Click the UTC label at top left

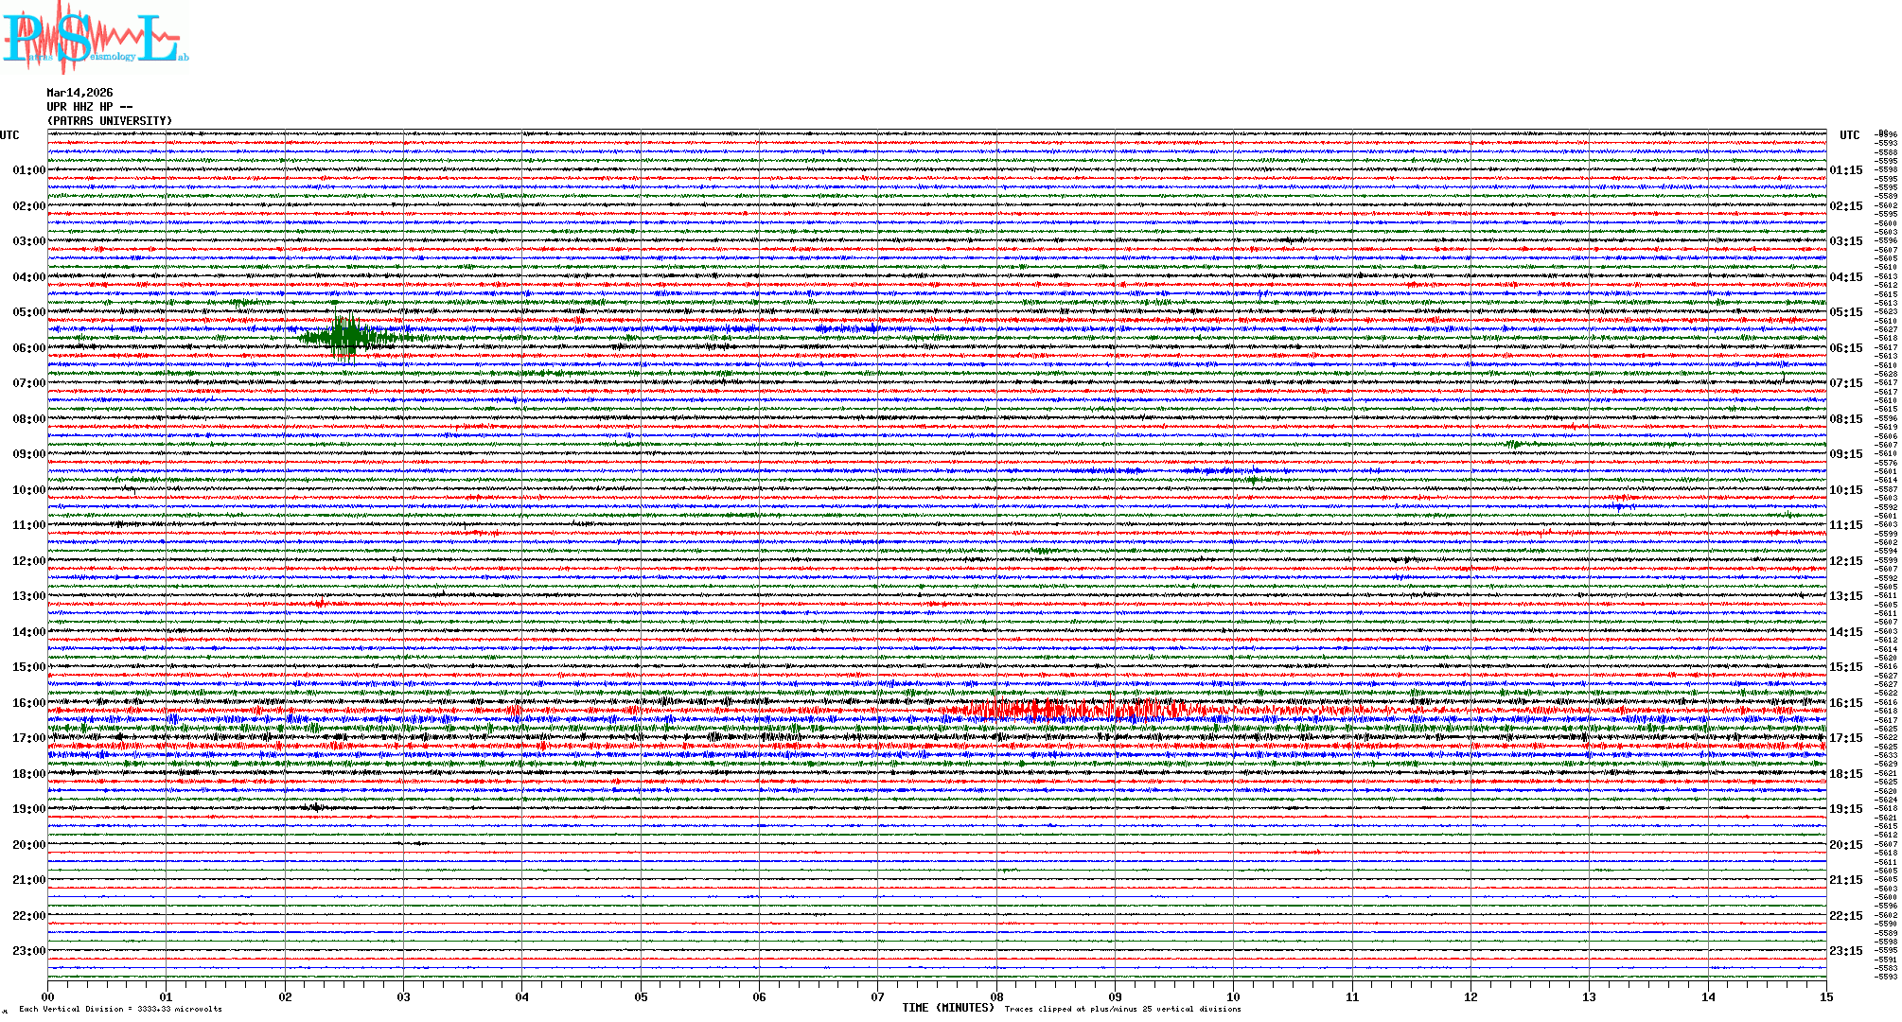9,135
